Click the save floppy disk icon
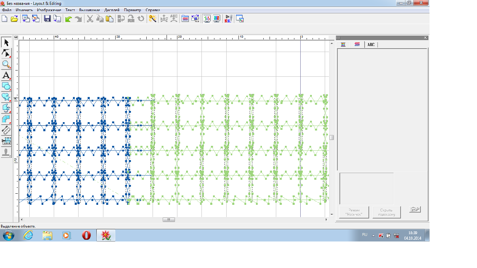The width and height of the screenshot is (477, 268). [47, 19]
